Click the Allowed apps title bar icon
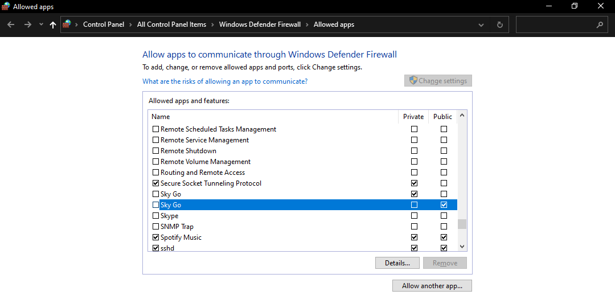This screenshot has height=299, width=615. pos(6,6)
